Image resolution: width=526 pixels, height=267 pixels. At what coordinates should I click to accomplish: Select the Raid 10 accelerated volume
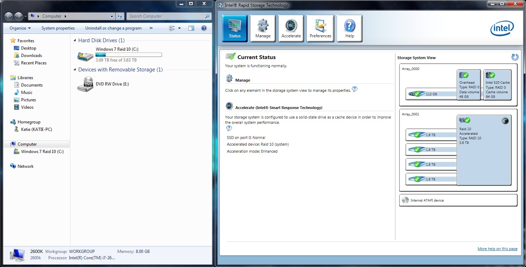[x=484, y=150]
